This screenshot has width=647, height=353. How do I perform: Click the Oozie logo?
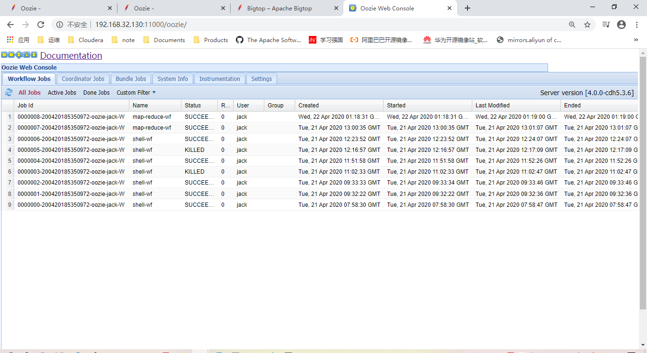pyautogui.click(x=19, y=55)
